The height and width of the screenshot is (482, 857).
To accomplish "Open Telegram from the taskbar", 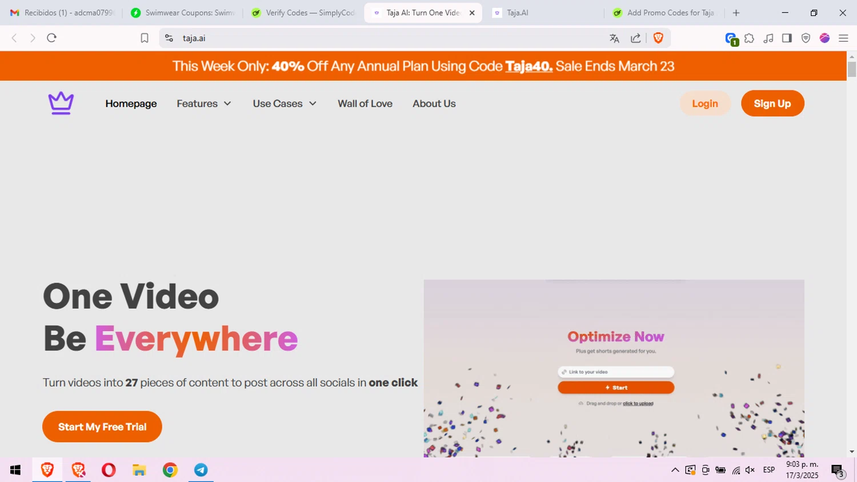I will point(201,470).
